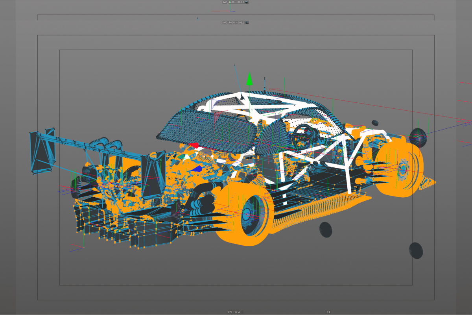Click camera icon beside lower IMG_4400 label
The width and height of the screenshot is (472, 315).
(x=247, y=22)
